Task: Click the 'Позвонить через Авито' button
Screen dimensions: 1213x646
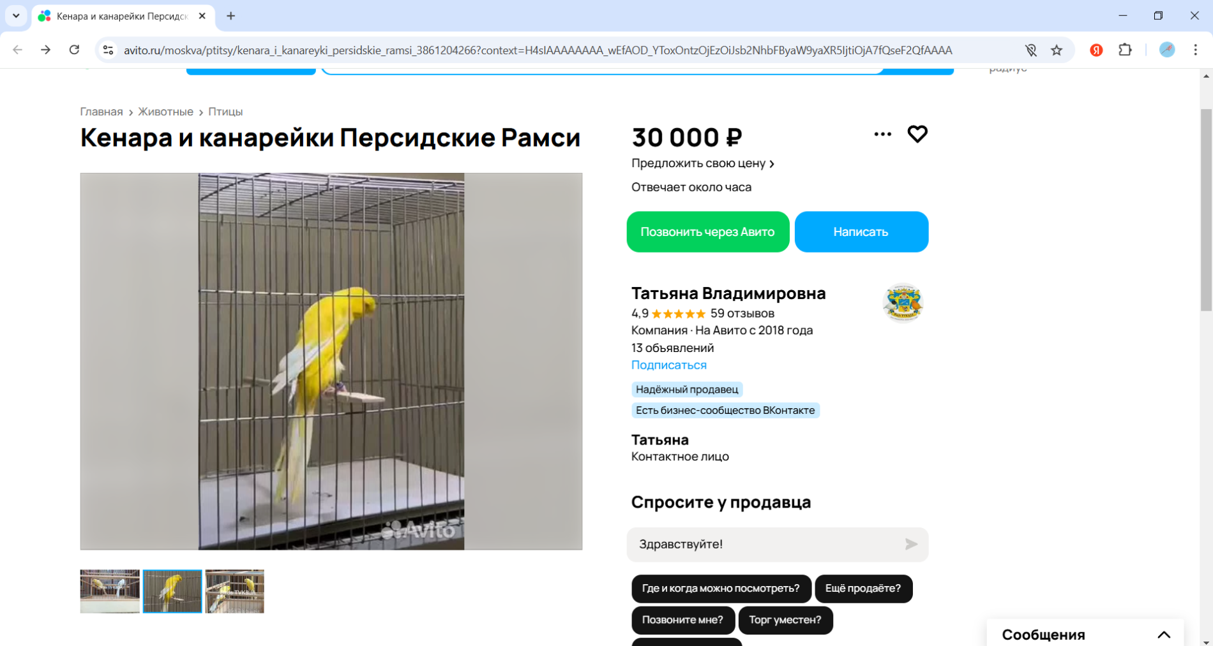Action: (x=708, y=231)
